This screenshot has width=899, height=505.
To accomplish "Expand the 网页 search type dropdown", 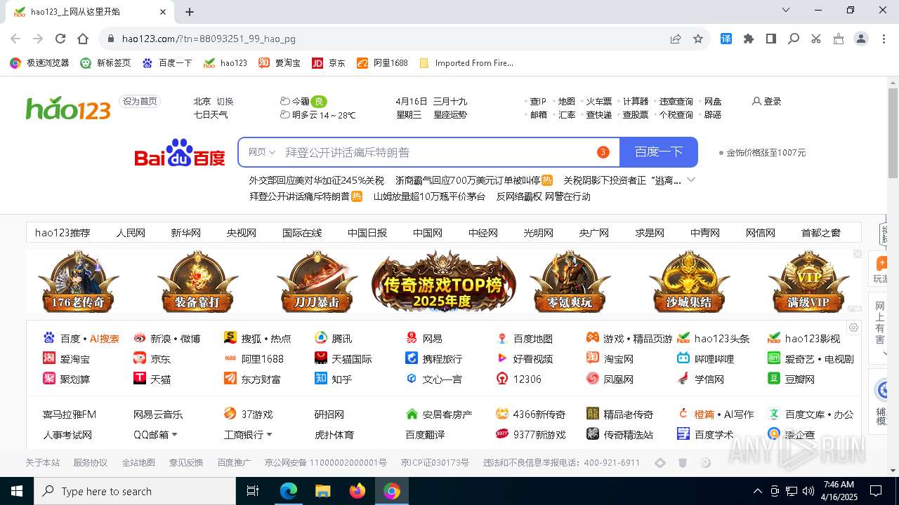I will coord(261,152).
